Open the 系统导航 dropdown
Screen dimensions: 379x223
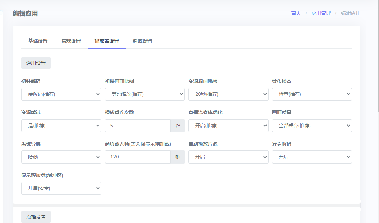(61, 157)
